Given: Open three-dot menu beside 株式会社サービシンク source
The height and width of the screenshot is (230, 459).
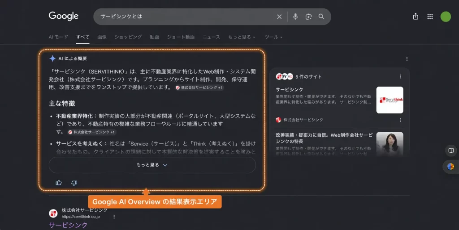Looking at the screenshot, I should pos(400,120).
